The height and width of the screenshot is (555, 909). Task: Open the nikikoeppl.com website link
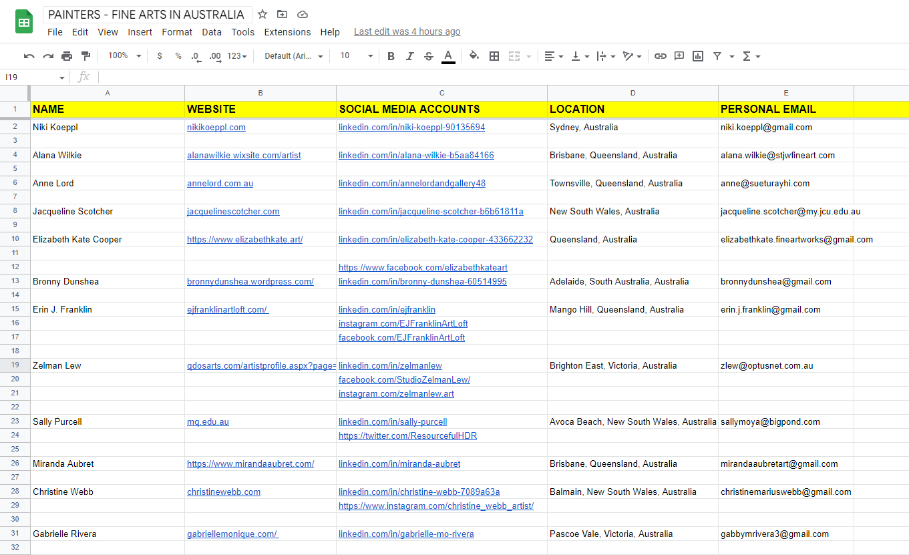(x=216, y=127)
